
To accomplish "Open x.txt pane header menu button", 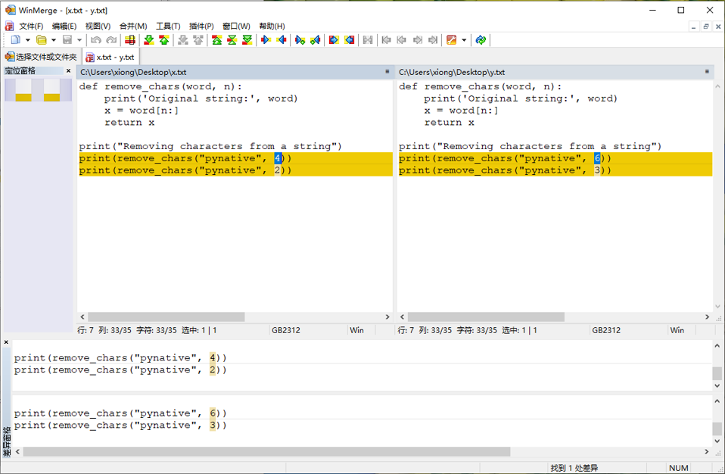I will [387, 72].
